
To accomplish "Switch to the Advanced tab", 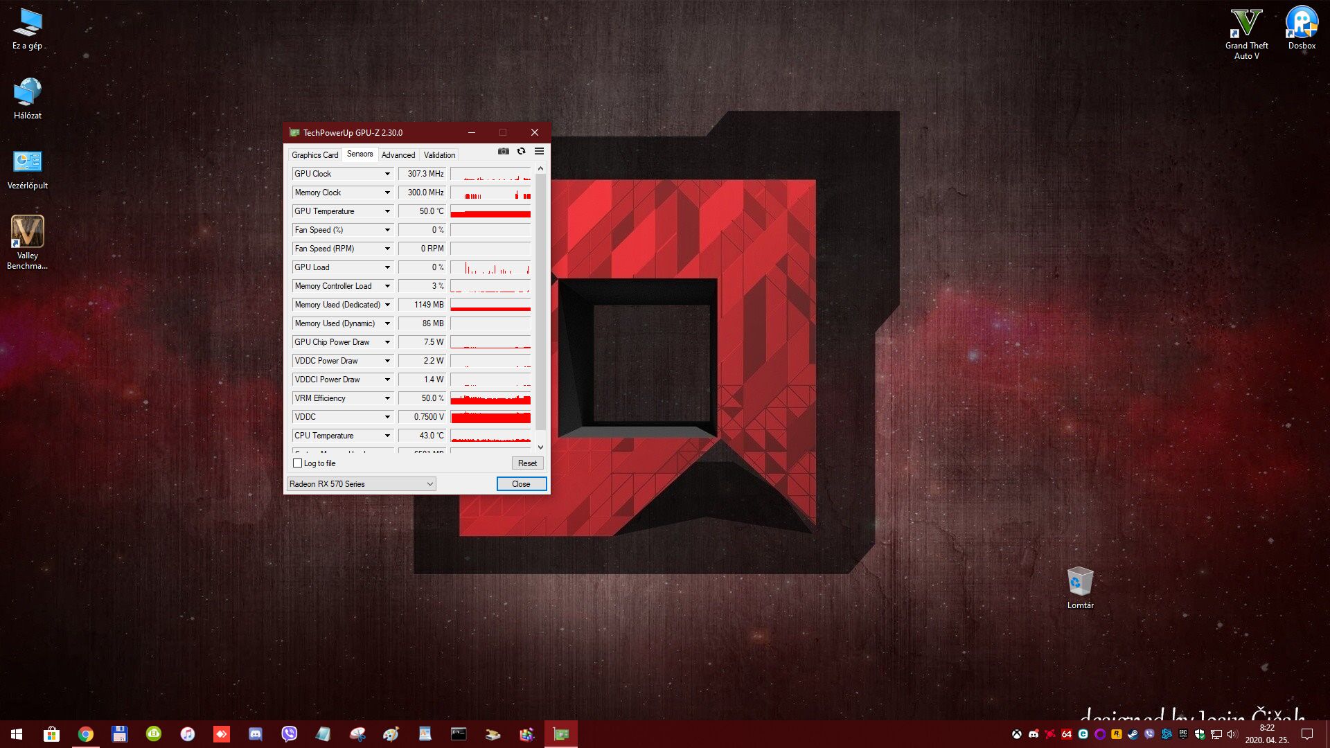I will click(x=398, y=154).
